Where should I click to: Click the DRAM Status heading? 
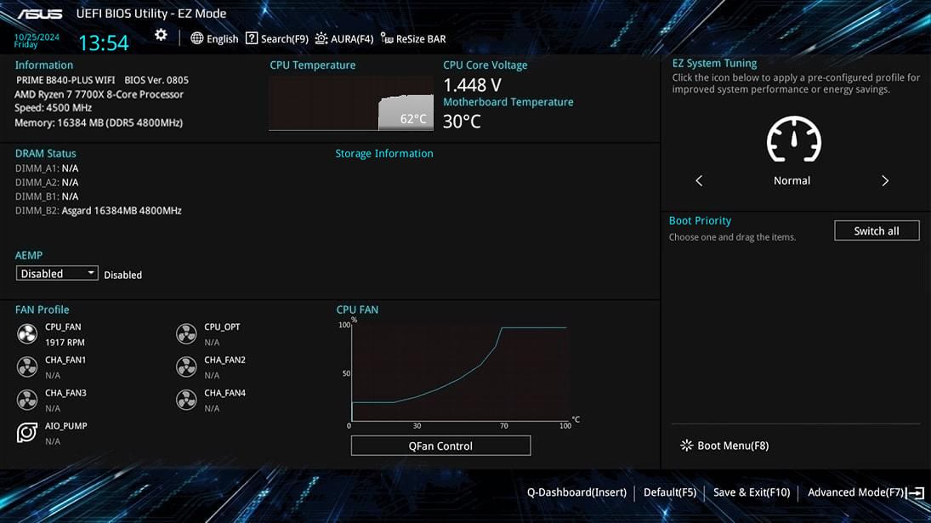46,154
